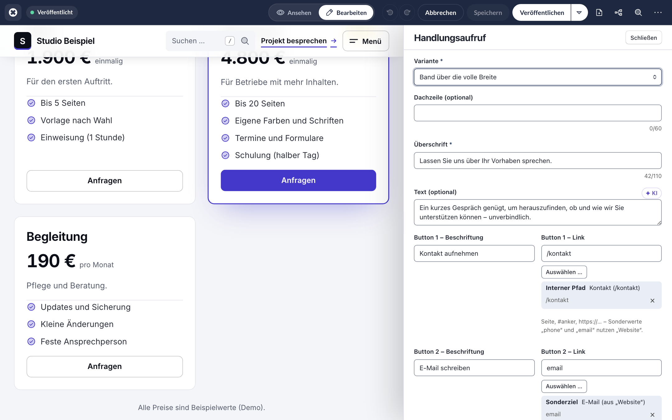This screenshot has height=420, width=672.
Task: Click the site search magnifier icon
Action: pos(245,41)
